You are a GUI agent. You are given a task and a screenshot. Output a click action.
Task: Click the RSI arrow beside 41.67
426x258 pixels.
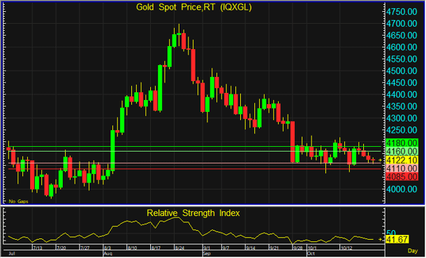(381, 240)
